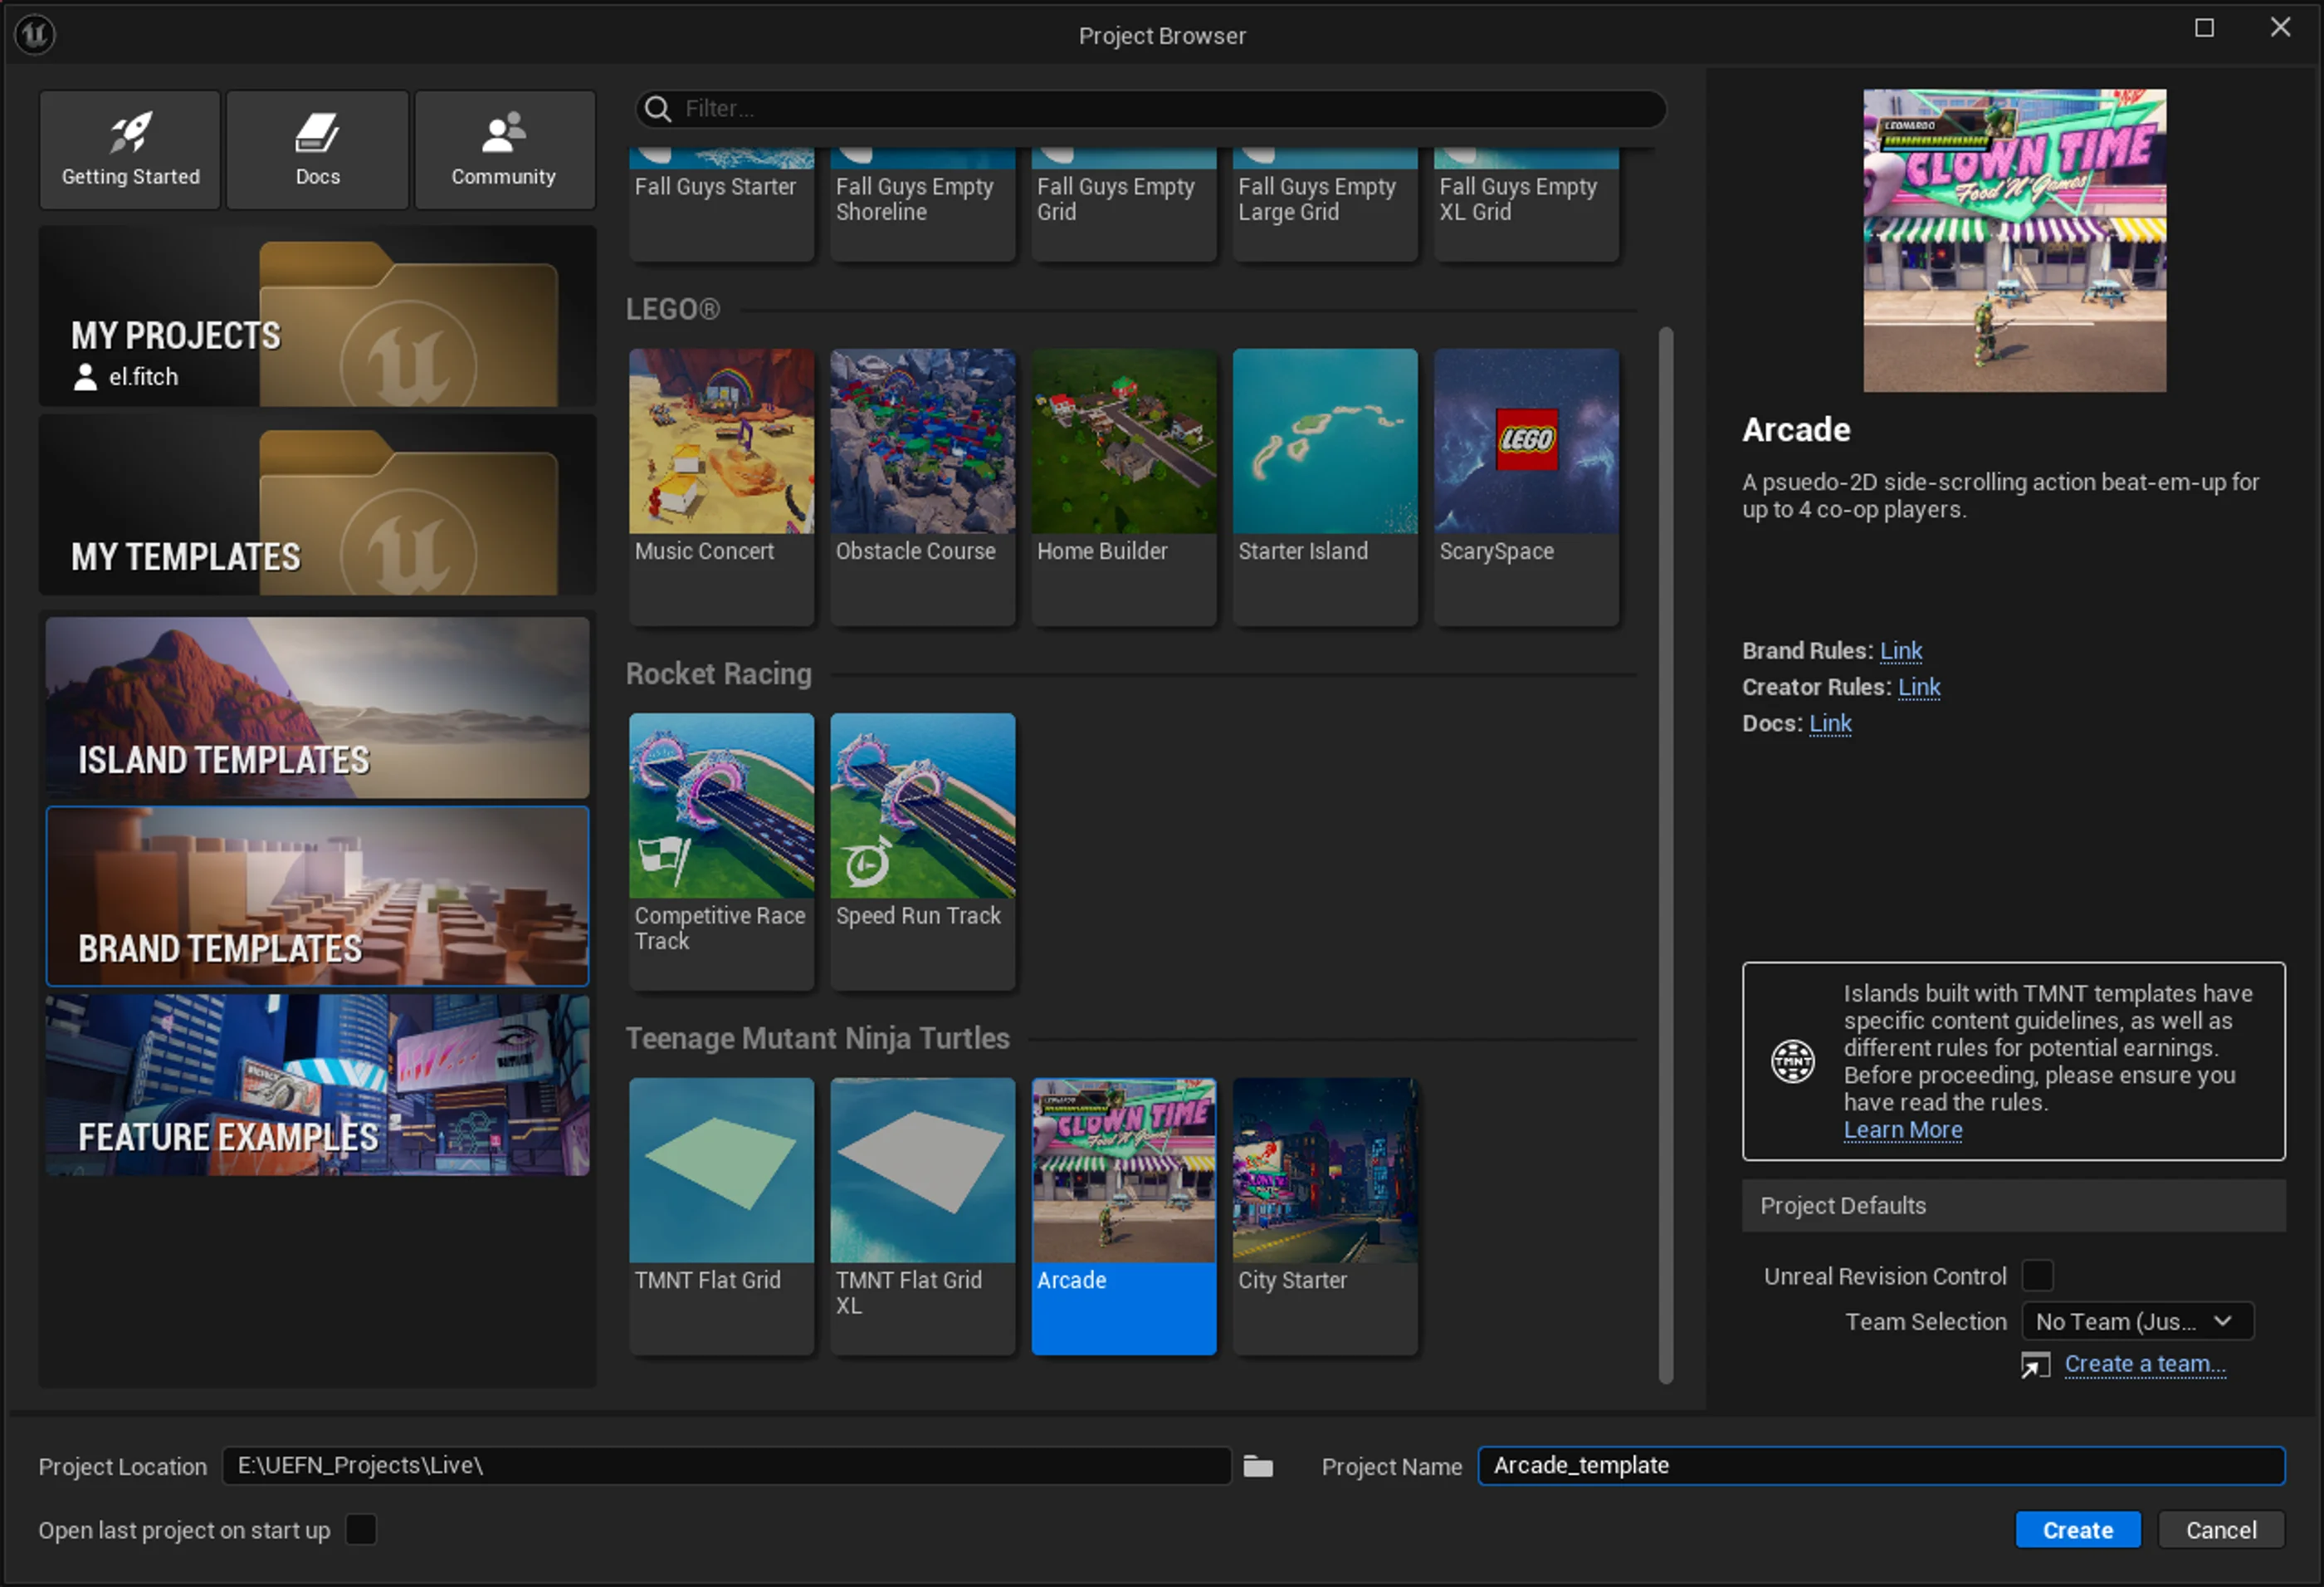The width and height of the screenshot is (2324, 1587).
Task: Select Fall Guys Empty Grid template
Action: (1124, 204)
